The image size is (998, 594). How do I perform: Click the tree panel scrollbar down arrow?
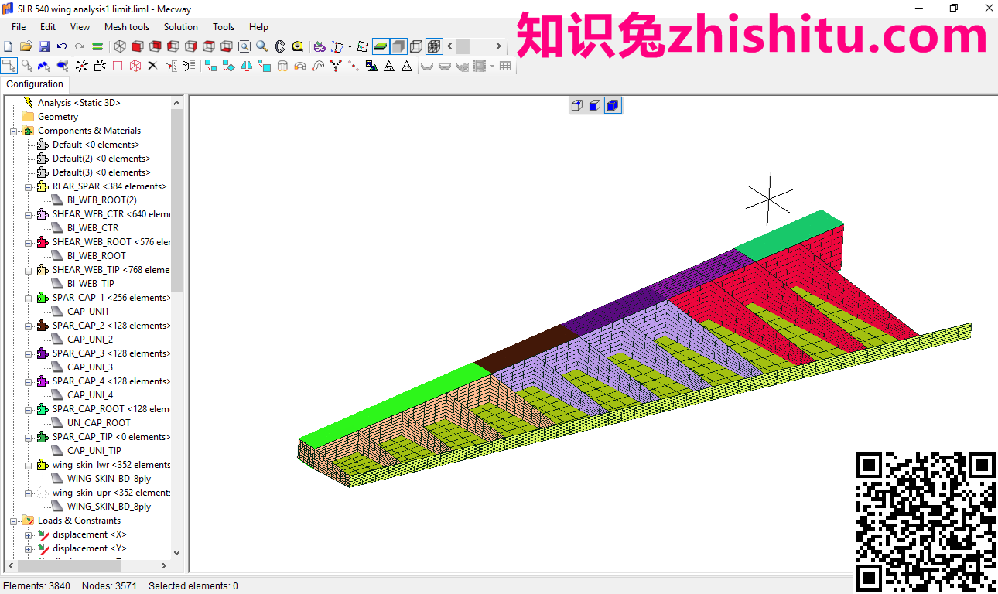[176, 552]
